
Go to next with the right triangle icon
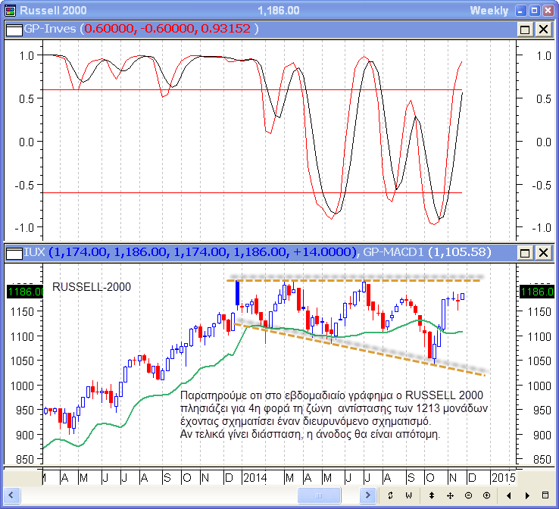point(526,495)
